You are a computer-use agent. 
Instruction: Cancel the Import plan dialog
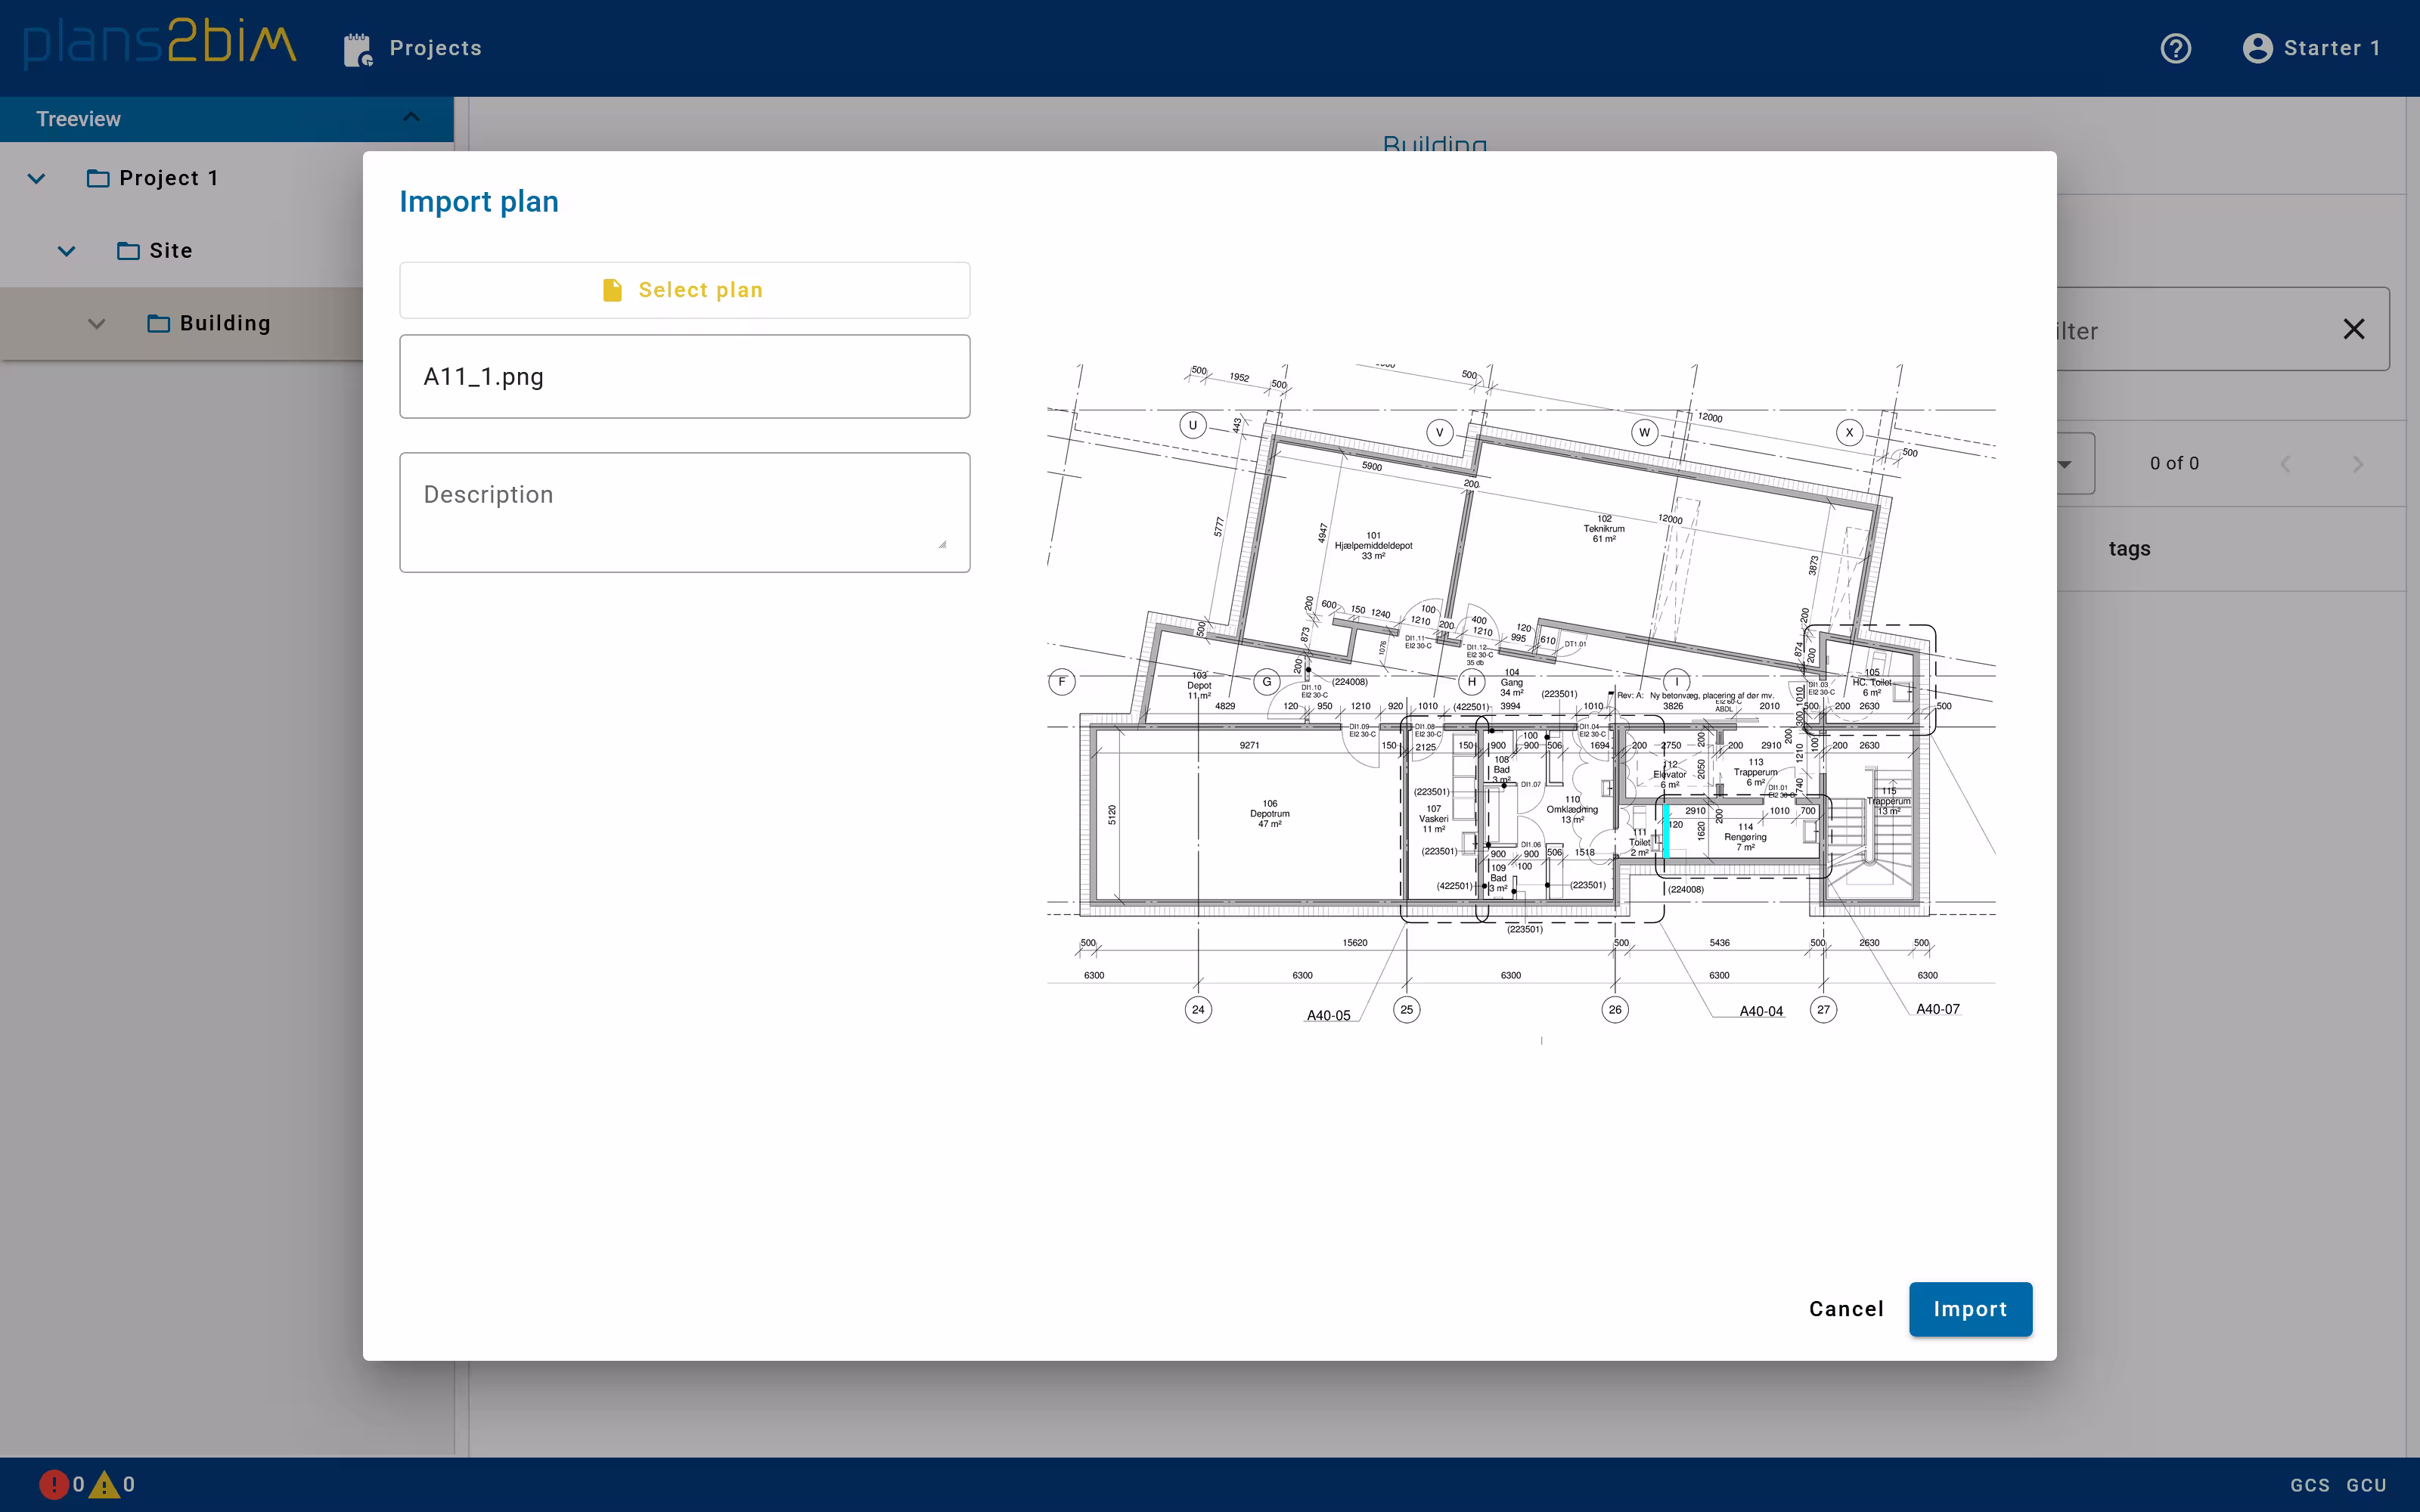tap(1845, 1309)
